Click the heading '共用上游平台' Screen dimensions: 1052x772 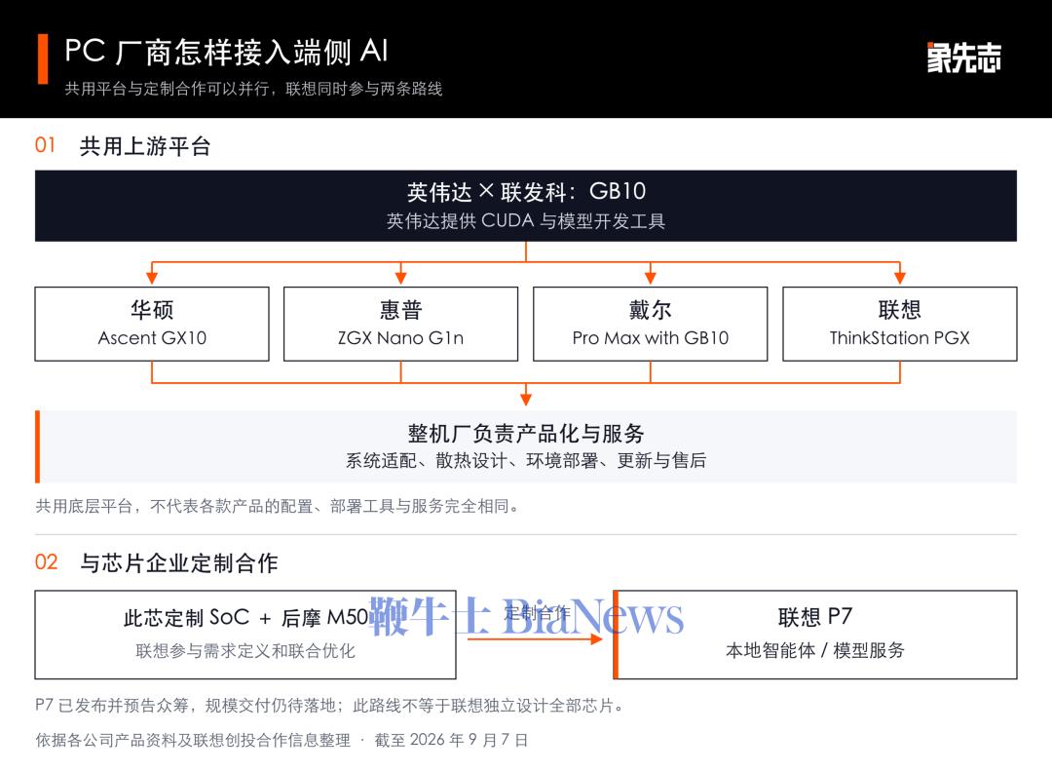[145, 145]
